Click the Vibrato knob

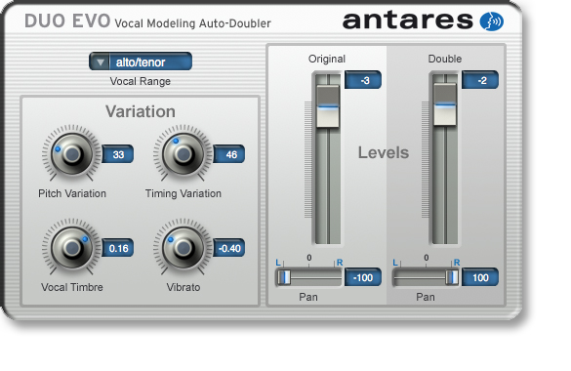pos(183,248)
